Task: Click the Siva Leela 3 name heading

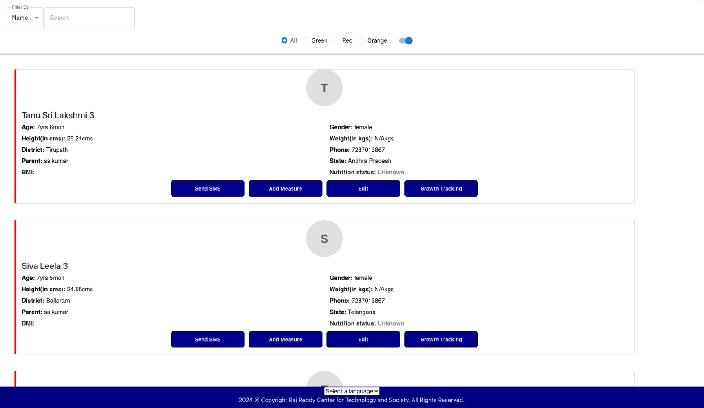Action: coord(45,266)
